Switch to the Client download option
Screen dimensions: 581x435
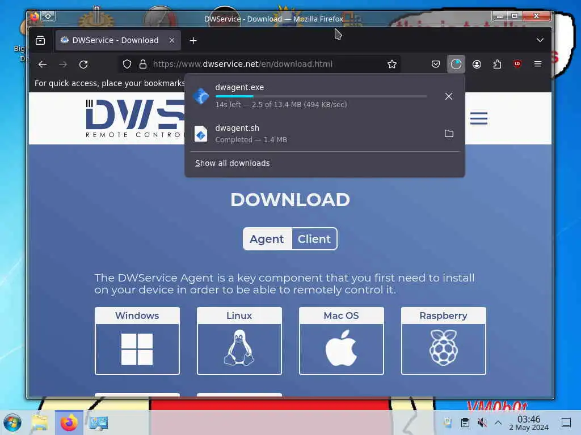point(314,239)
